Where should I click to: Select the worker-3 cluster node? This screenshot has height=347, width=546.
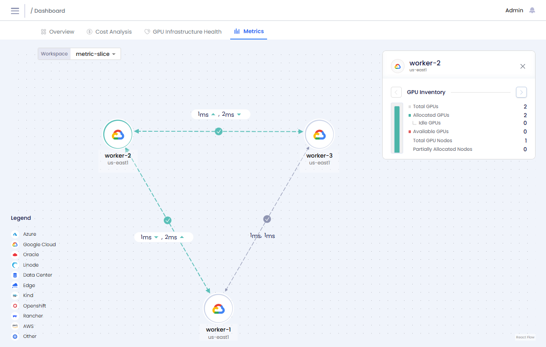[x=319, y=134]
